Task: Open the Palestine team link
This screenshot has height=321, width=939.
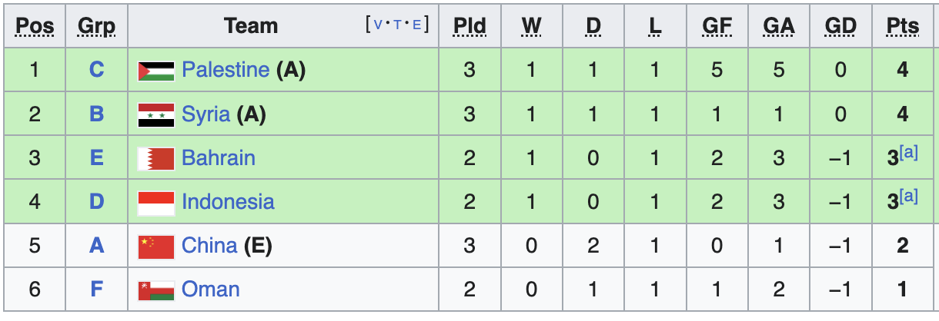Action: click(226, 71)
